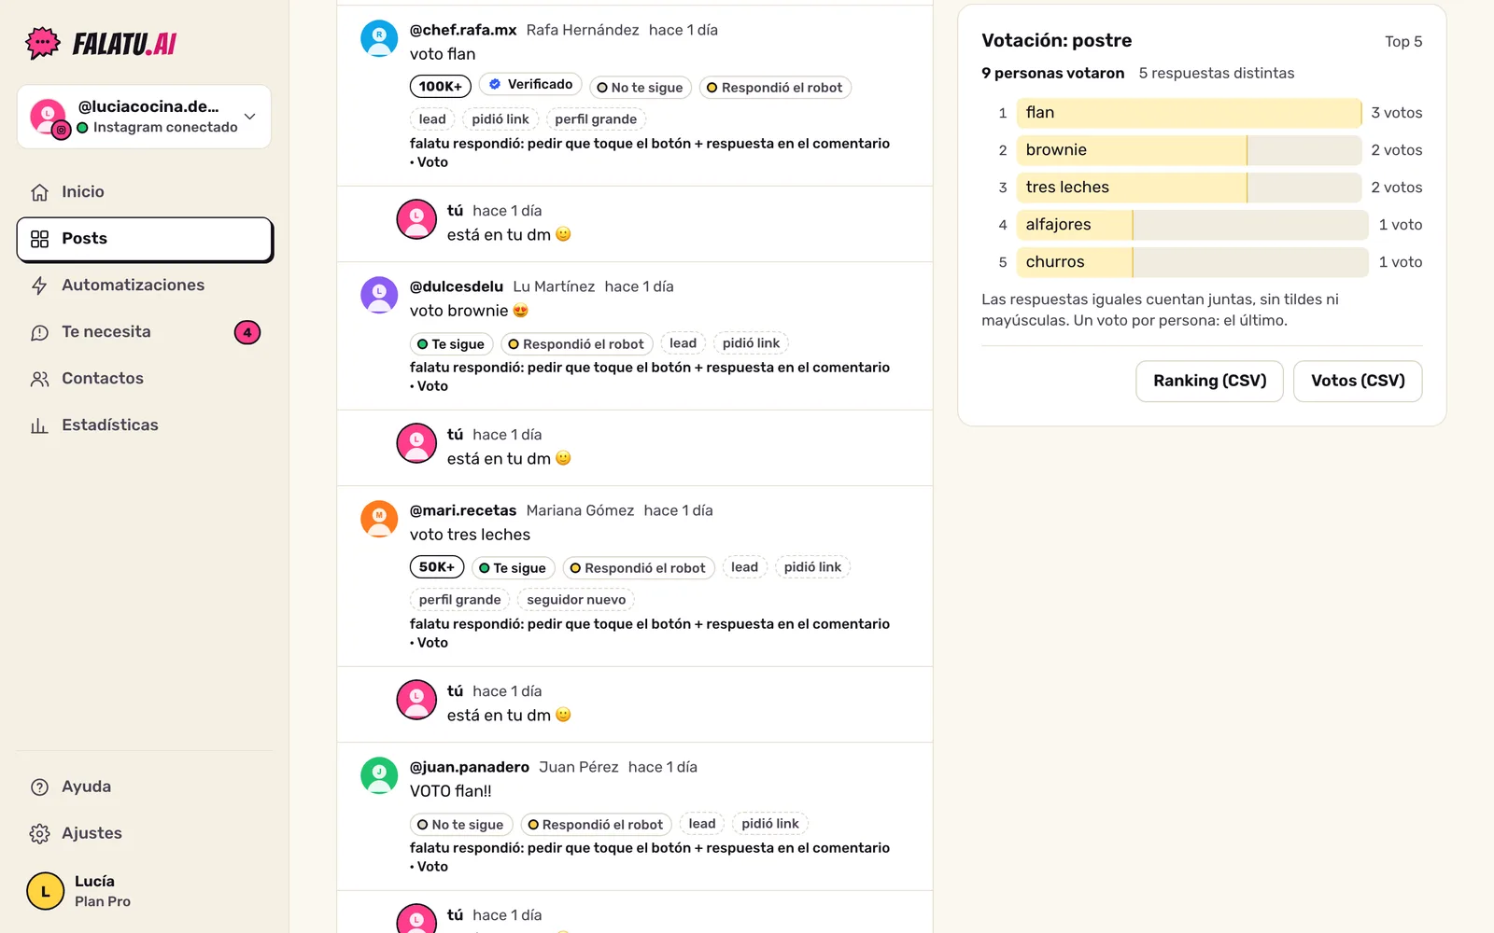The image size is (1494, 933).
Task: Click @juan.panadero commenter avatar
Action: click(379, 775)
